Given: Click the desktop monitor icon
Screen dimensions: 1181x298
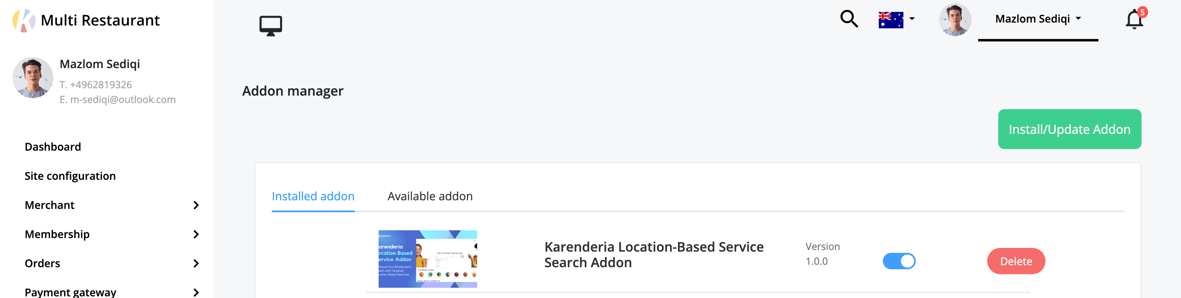Looking at the screenshot, I should coord(271,26).
